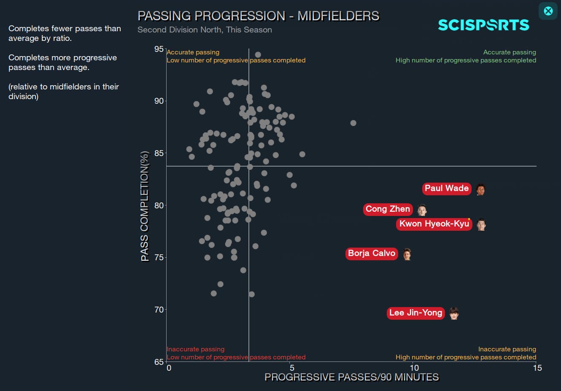Click Borja Calvo's avatar photo

click(x=407, y=254)
